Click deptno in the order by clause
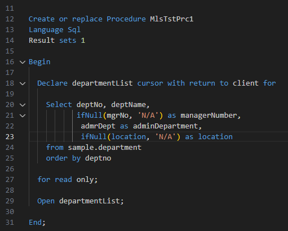The image size is (288, 231). tap(98, 158)
